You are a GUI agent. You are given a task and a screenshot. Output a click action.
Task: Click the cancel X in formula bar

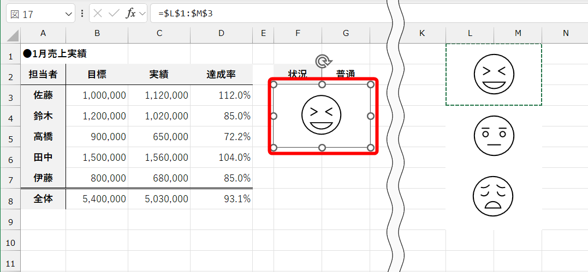click(98, 14)
